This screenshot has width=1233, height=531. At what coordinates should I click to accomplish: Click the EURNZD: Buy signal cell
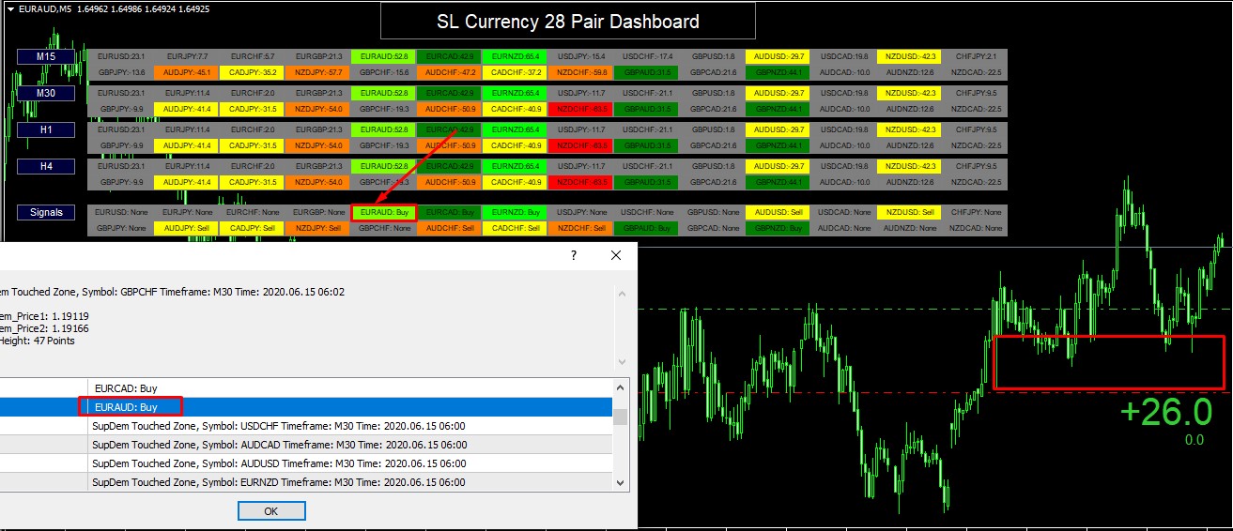click(515, 213)
